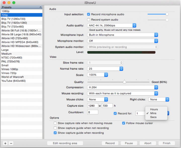181x148 pixels.
Task: Select the Small preset
Action: 22,65
